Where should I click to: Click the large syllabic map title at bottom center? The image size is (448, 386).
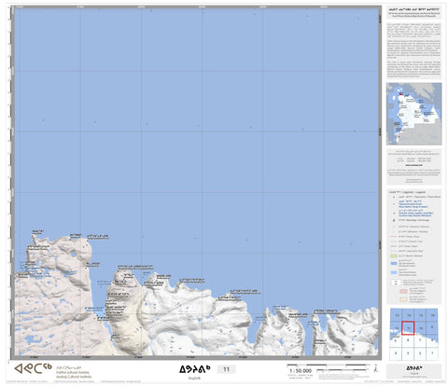pyautogui.click(x=195, y=369)
